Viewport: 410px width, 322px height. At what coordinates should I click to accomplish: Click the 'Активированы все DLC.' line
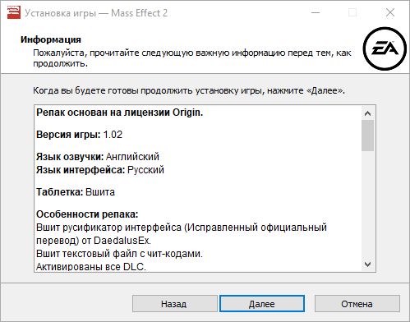coord(91,267)
